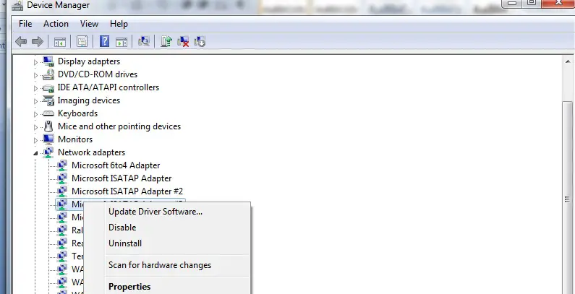Click the blue Help question mark icon
Image resolution: width=575 pixels, height=294 pixels.
tap(104, 41)
